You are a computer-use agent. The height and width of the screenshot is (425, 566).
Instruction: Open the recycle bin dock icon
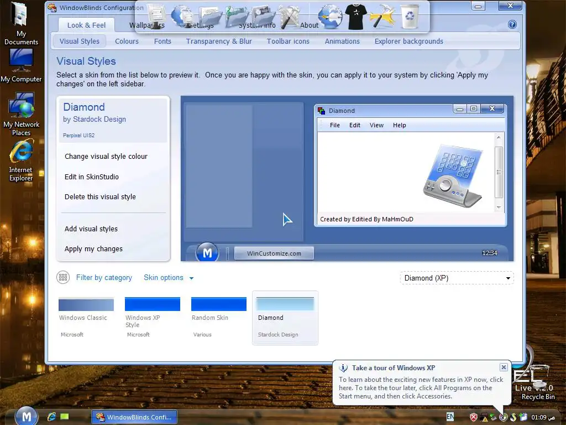pyautogui.click(x=410, y=17)
